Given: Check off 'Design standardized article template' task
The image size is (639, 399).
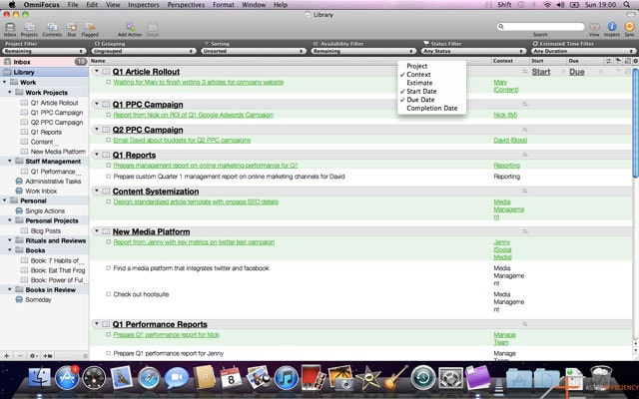Looking at the screenshot, I should pyautogui.click(x=109, y=201).
